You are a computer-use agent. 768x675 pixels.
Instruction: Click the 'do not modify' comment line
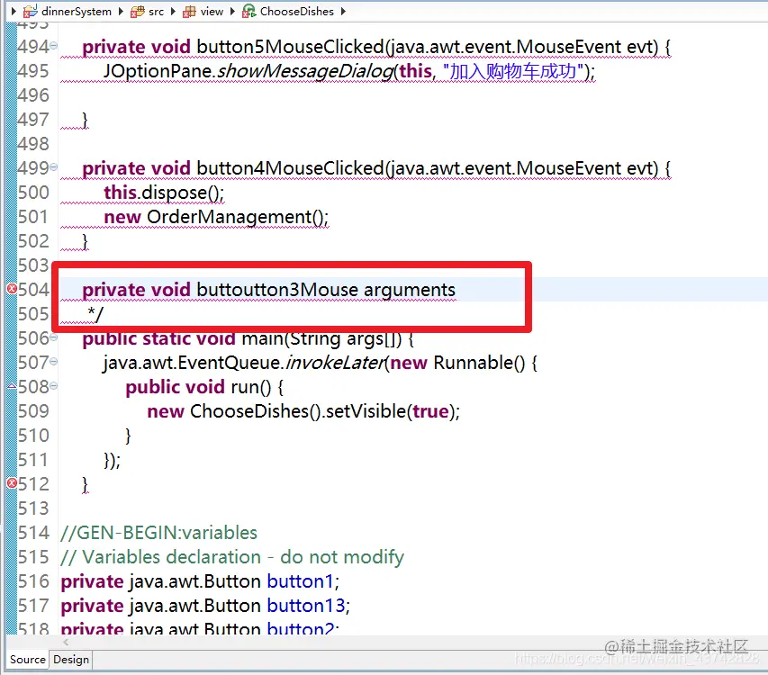tap(232, 557)
